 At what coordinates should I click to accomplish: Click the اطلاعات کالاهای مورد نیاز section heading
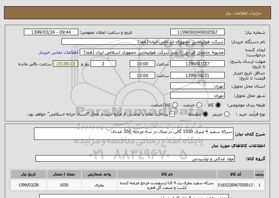tap(238, 146)
